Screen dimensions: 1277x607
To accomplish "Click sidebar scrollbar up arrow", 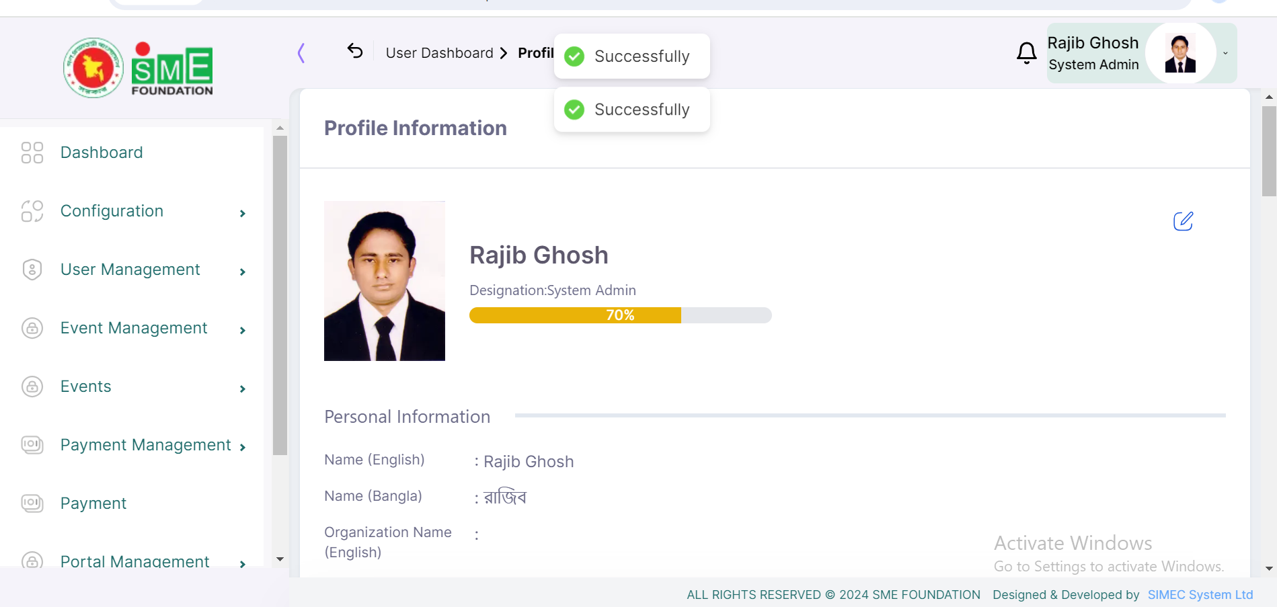I will click(x=280, y=127).
